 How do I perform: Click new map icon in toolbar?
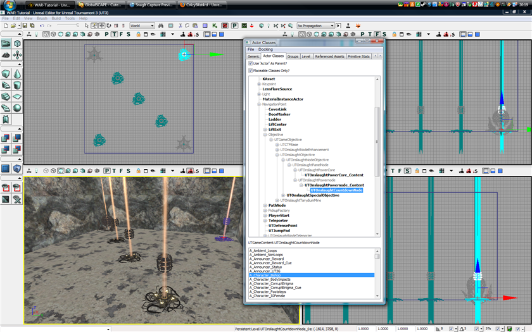[6, 26]
